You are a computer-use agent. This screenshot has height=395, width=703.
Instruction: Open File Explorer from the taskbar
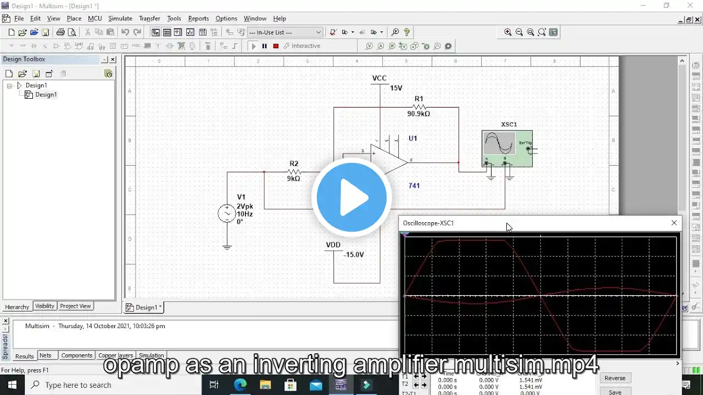click(x=265, y=385)
